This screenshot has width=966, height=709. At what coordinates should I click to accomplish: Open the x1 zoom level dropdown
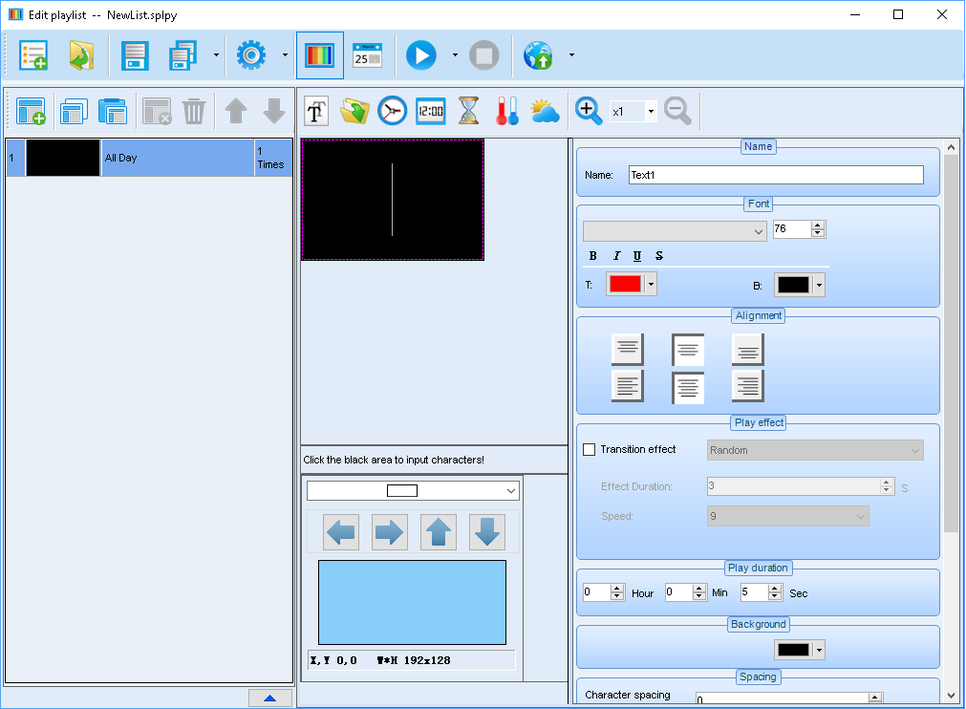coord(651,112)
